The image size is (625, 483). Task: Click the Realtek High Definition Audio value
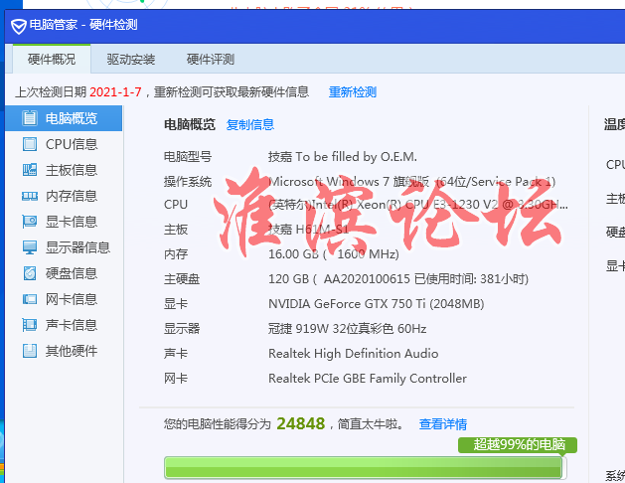[x=353, y=354]
